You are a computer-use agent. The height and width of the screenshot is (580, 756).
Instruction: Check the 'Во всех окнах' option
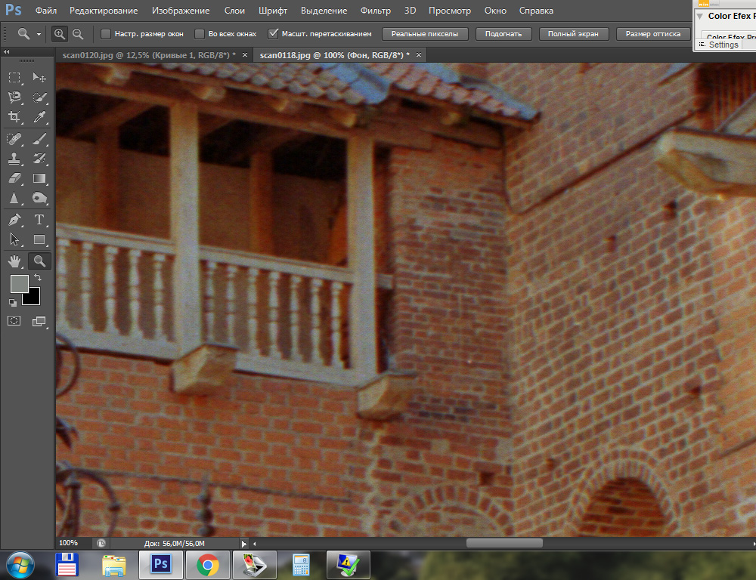pos(200,34)
